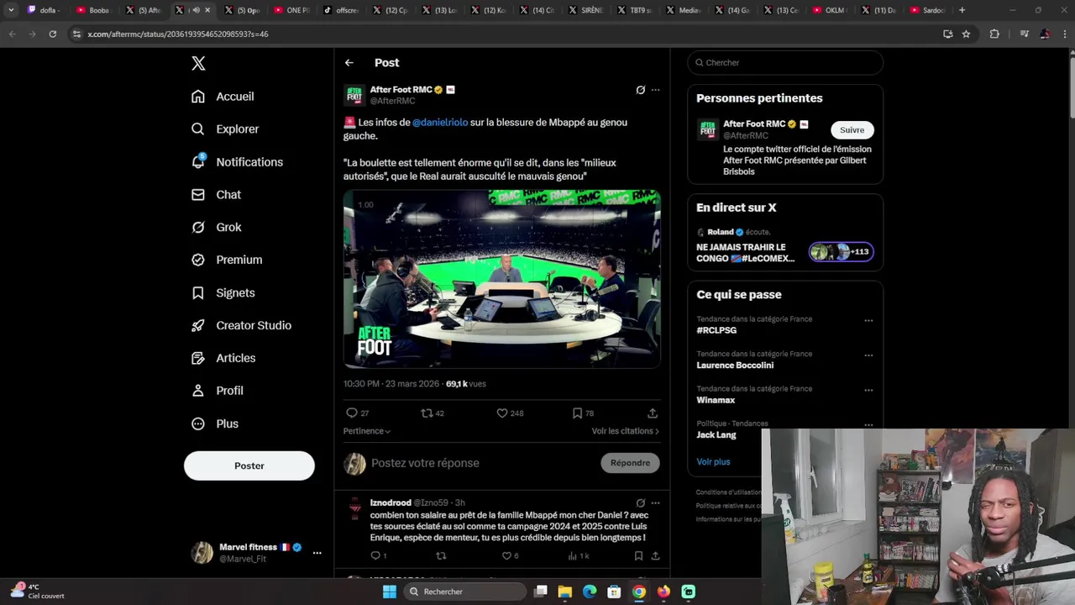Viewport: 1075px width, 605px height.
Task: Open Marvel fitness account menu dots
Action: pos(317,553)
